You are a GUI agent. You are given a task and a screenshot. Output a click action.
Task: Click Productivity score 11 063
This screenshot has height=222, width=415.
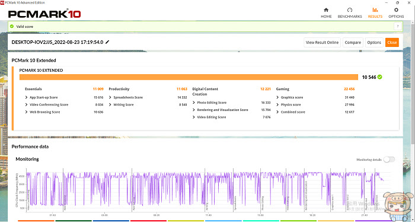(x=182, y=89)
